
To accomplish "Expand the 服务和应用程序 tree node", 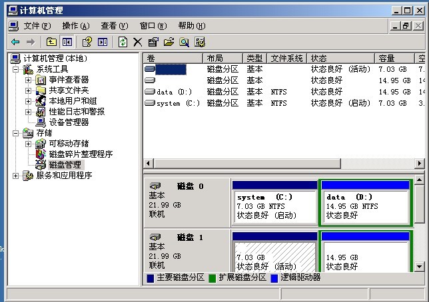I will (x=16, y=176).
